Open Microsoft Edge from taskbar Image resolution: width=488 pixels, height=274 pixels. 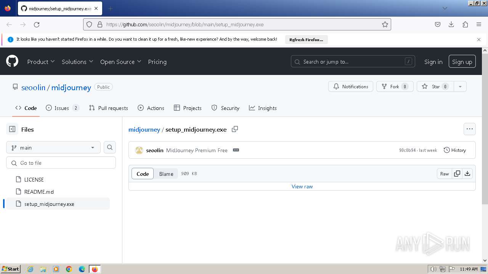point(82,269)
